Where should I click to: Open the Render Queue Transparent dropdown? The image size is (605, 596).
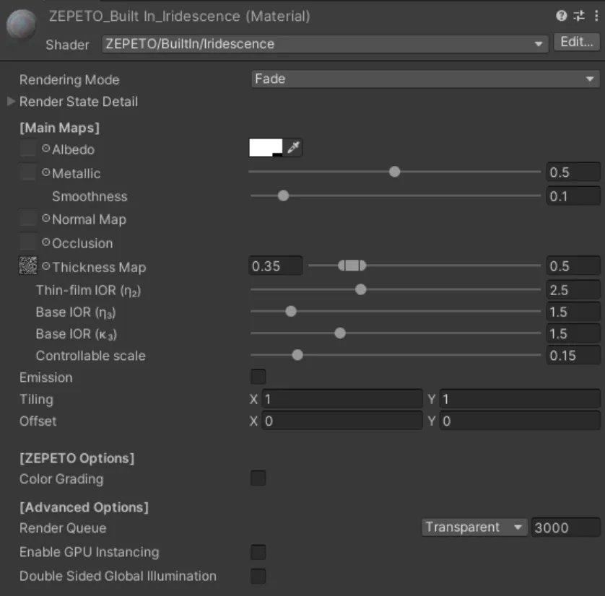coord(474,527)
